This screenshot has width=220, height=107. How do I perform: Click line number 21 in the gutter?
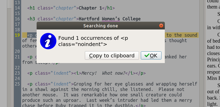click(17, 57)
